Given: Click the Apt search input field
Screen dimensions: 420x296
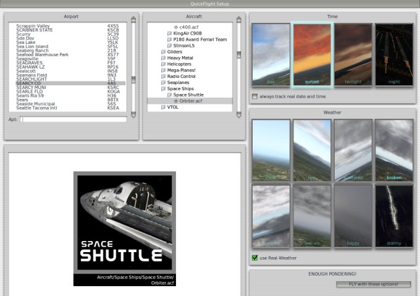Looking at the screenshot, I should pos(73,119).
